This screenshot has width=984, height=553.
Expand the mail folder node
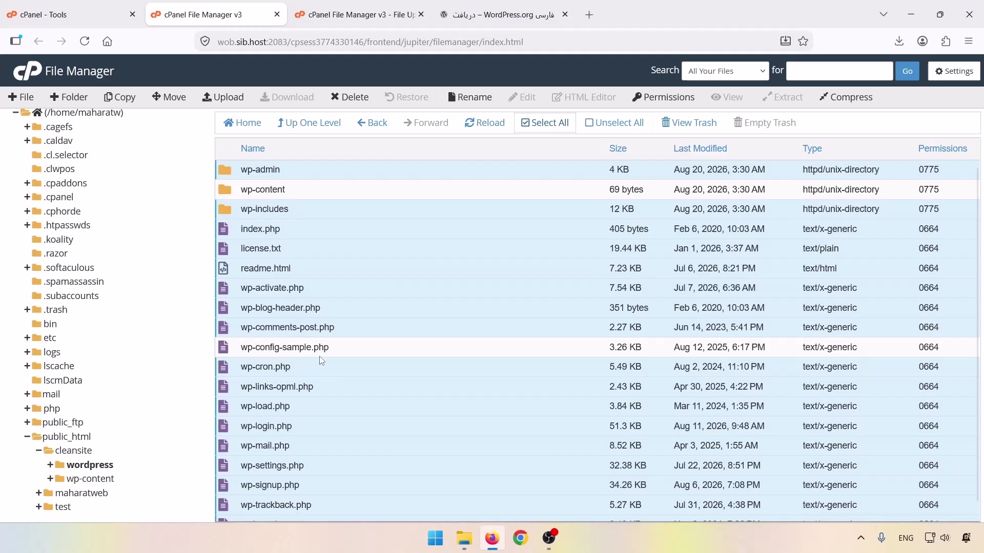click(27, 394)
